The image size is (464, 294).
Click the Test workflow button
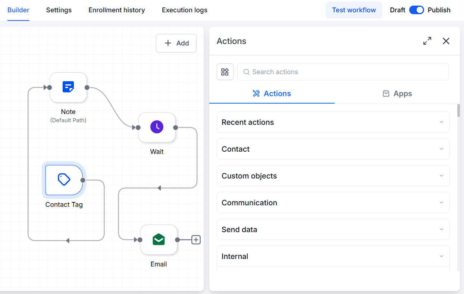pos(354,10)
